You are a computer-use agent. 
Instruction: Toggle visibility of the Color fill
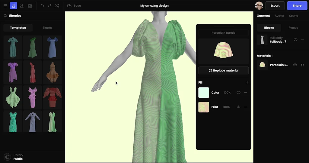click(x=238, y=93)
